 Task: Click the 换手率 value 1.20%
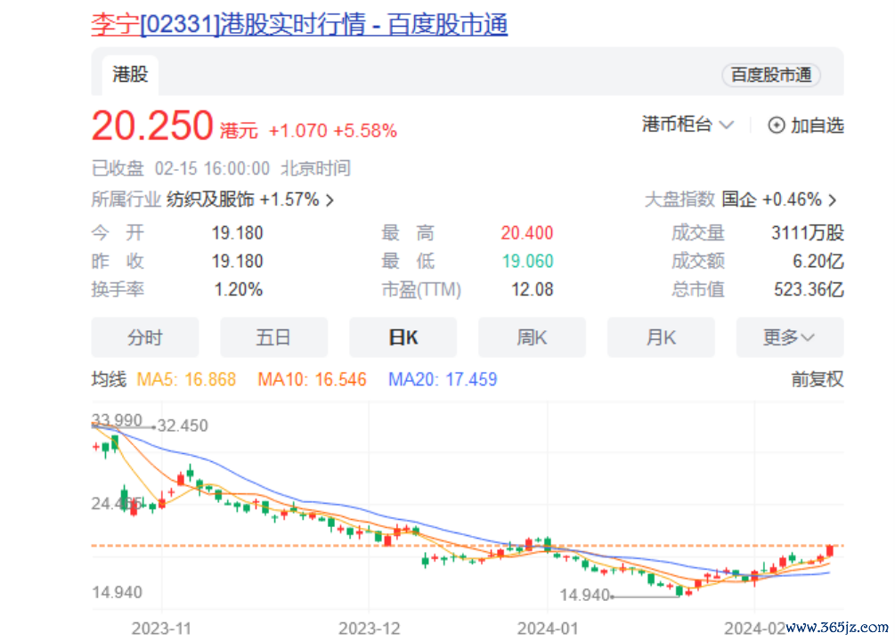238,289
